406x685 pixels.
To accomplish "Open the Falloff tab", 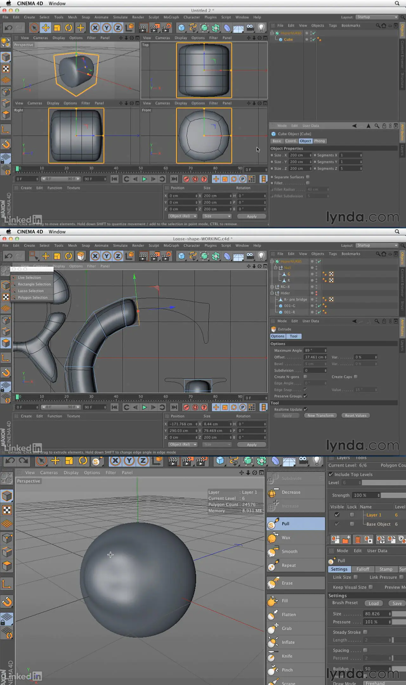I will (363, 569).
